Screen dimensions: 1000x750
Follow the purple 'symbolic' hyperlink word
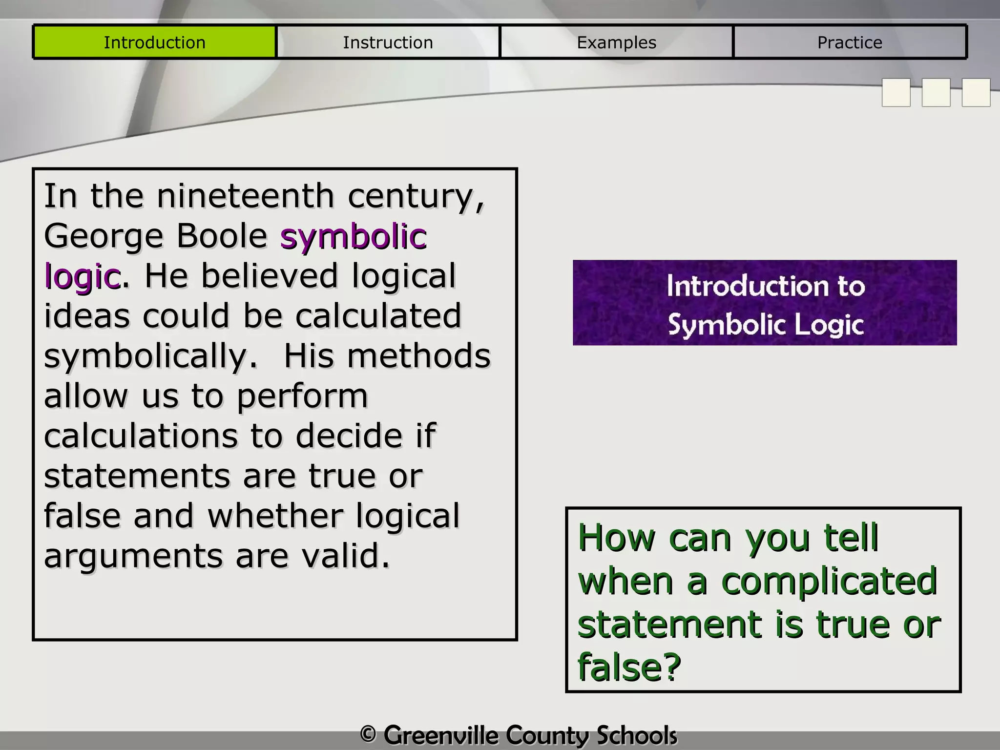click(x=354, y=237)
